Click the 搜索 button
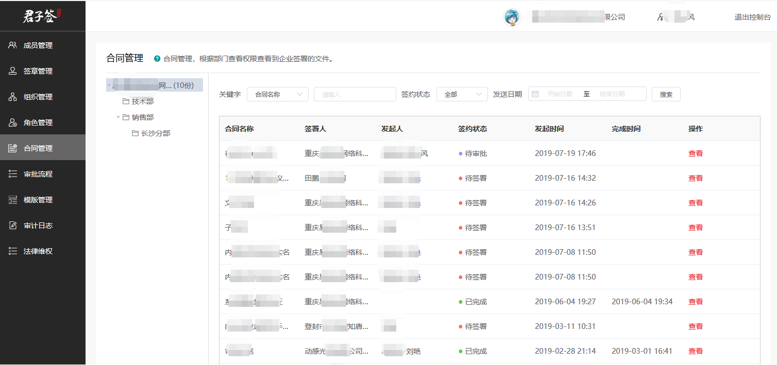This screenshot has height=365, width=777. point(666,94)
